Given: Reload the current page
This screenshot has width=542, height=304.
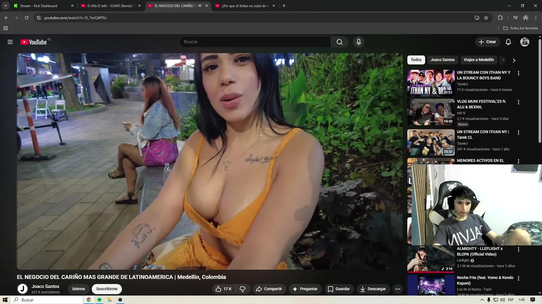Looking at the screenshot, I should pyautogui.click(x=26, y=18).
